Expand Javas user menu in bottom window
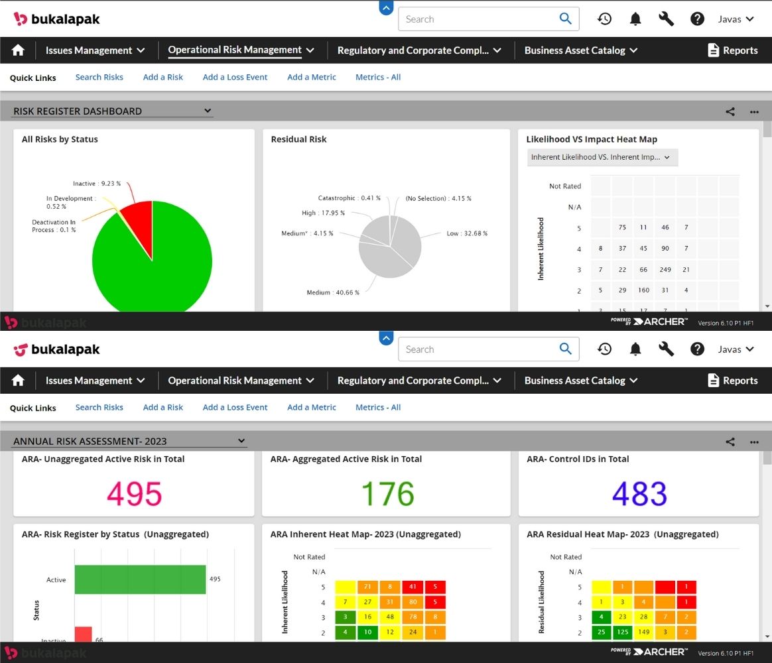Screen dimensions: 772x663 (x=736, y=349)
